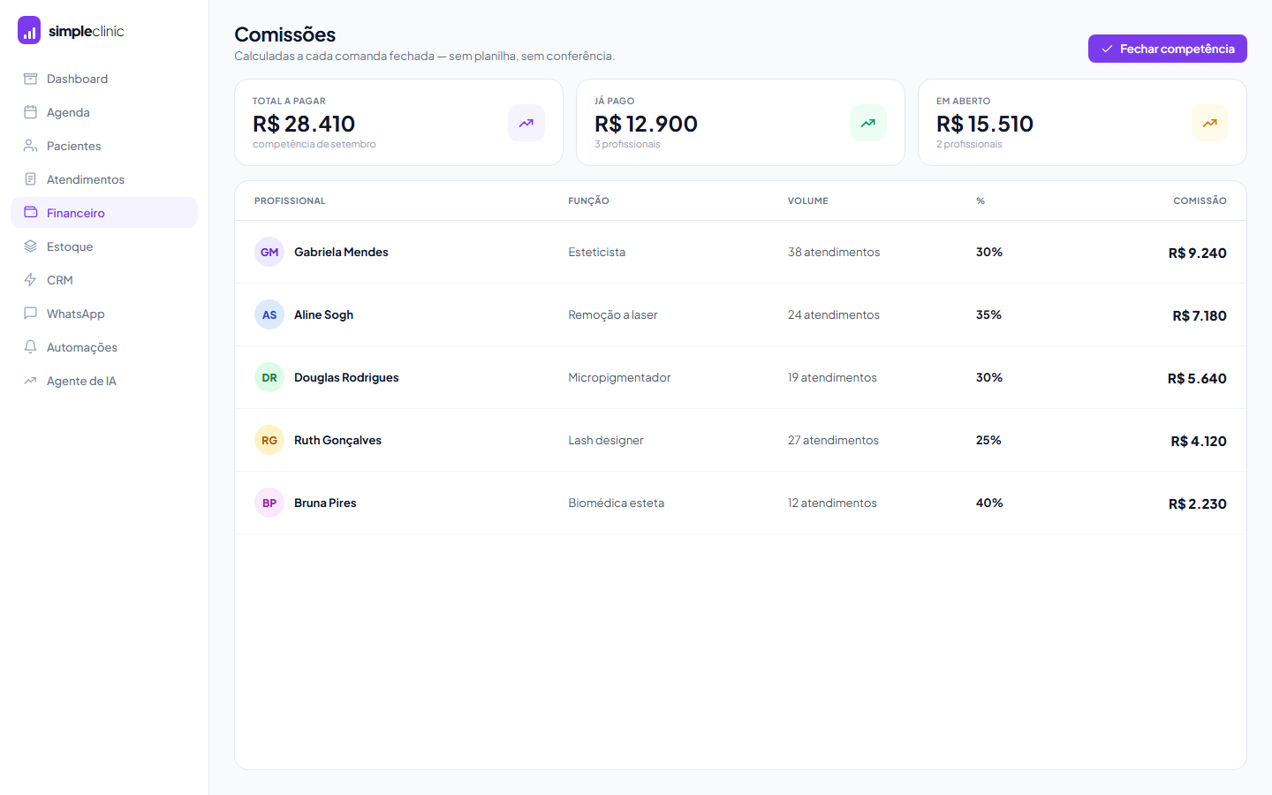Open WhatsApp section
The image size is (1272, 795).
(104, 314)
